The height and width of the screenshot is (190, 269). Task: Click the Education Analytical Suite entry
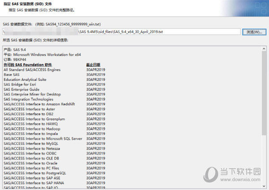(x=25, y=80)
